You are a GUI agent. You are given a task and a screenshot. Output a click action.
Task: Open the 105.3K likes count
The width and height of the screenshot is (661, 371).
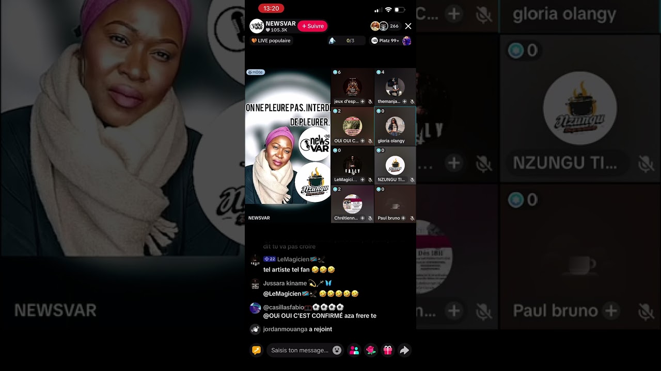276,30
